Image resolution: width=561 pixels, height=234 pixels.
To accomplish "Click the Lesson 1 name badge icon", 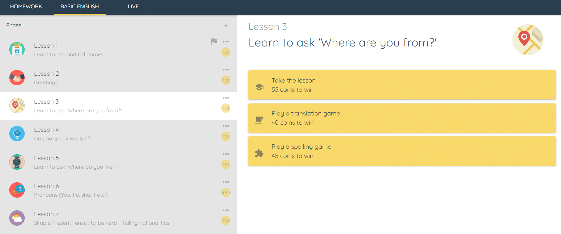I will (17, 50).
